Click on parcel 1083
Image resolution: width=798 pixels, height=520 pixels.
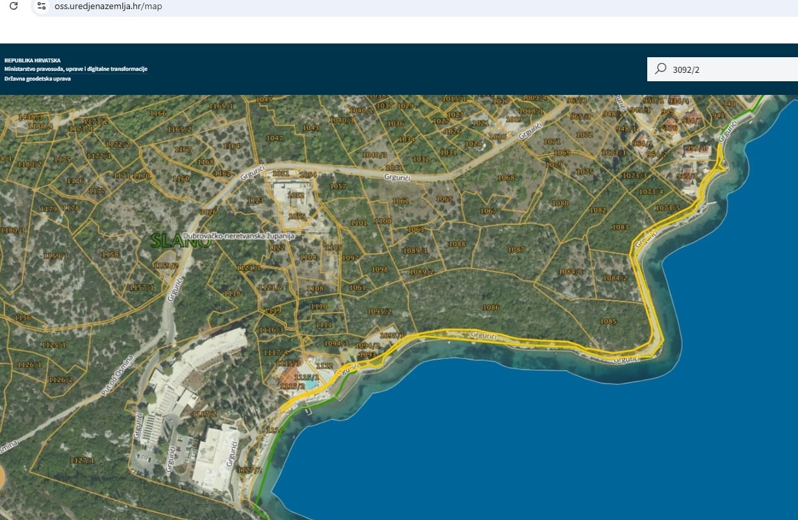620,227
